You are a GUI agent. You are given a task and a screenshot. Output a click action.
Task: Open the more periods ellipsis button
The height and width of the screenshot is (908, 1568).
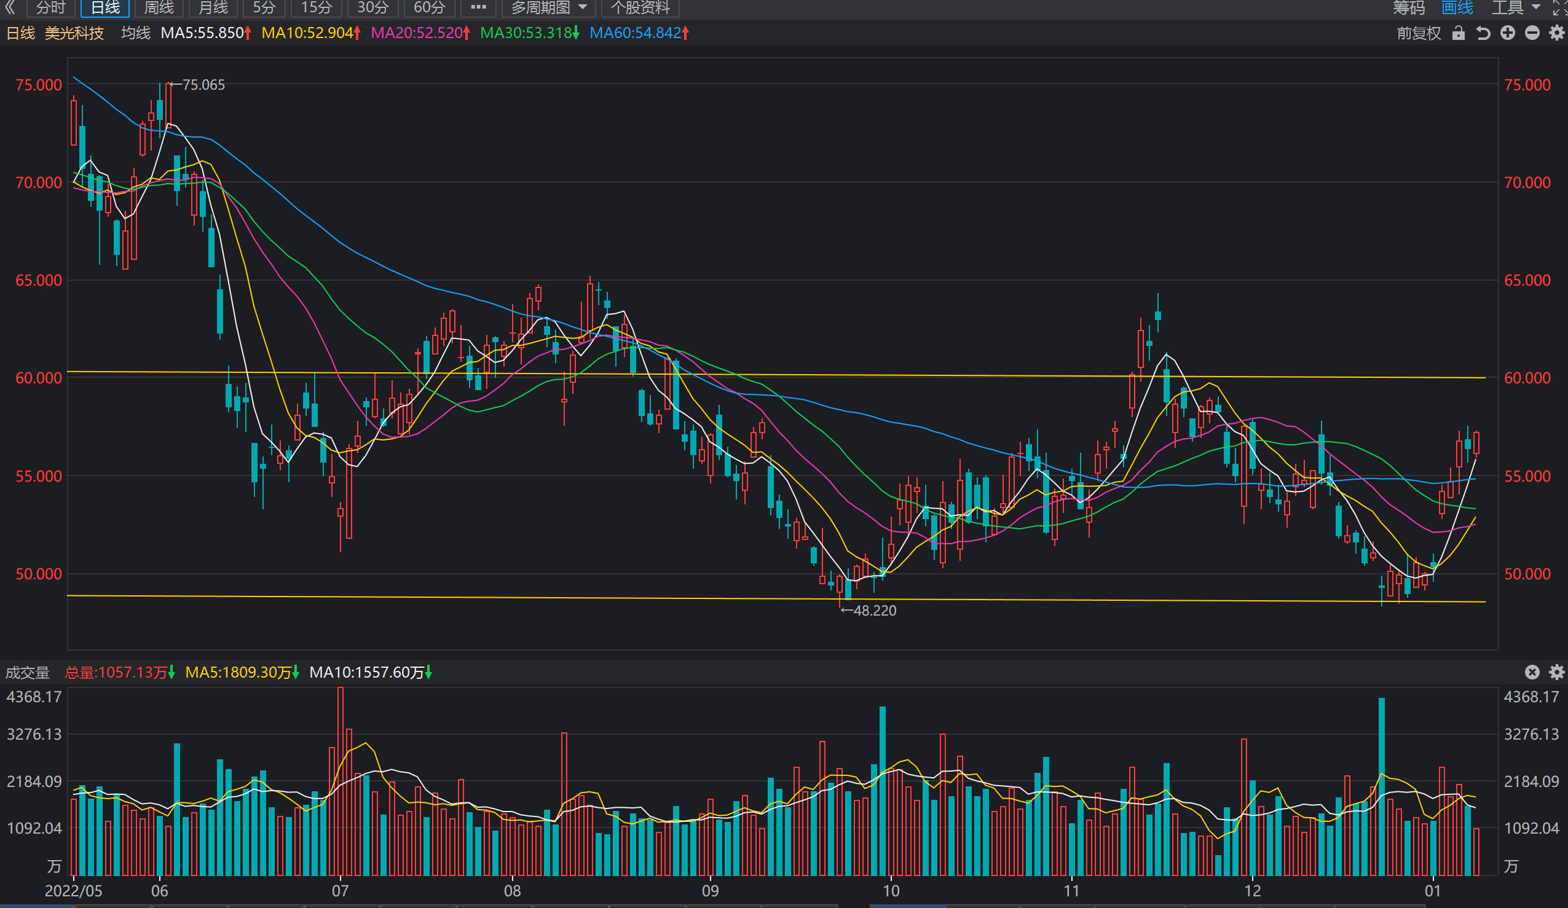478,7
